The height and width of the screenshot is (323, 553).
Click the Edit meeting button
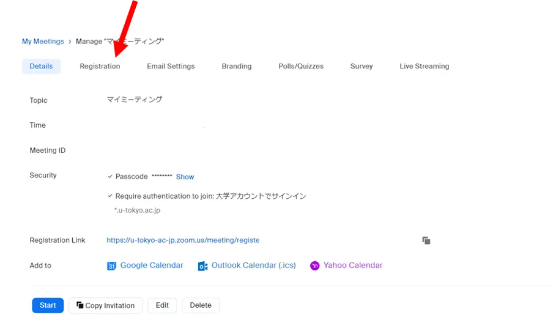click(162, 305)
